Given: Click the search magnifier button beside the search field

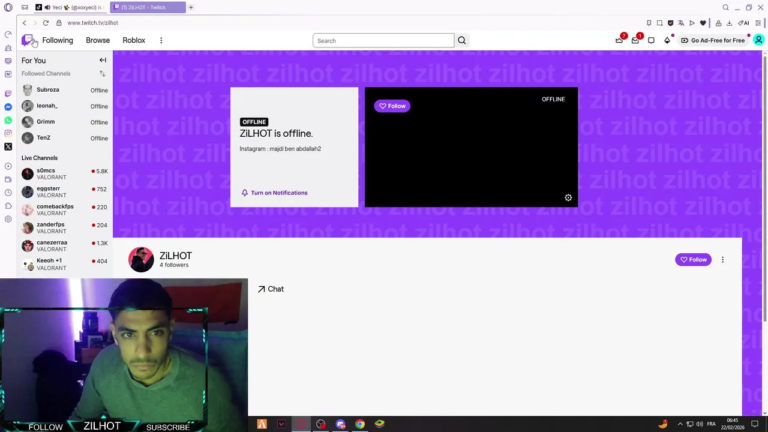Looking at the screenshot, I should (462, 41).
